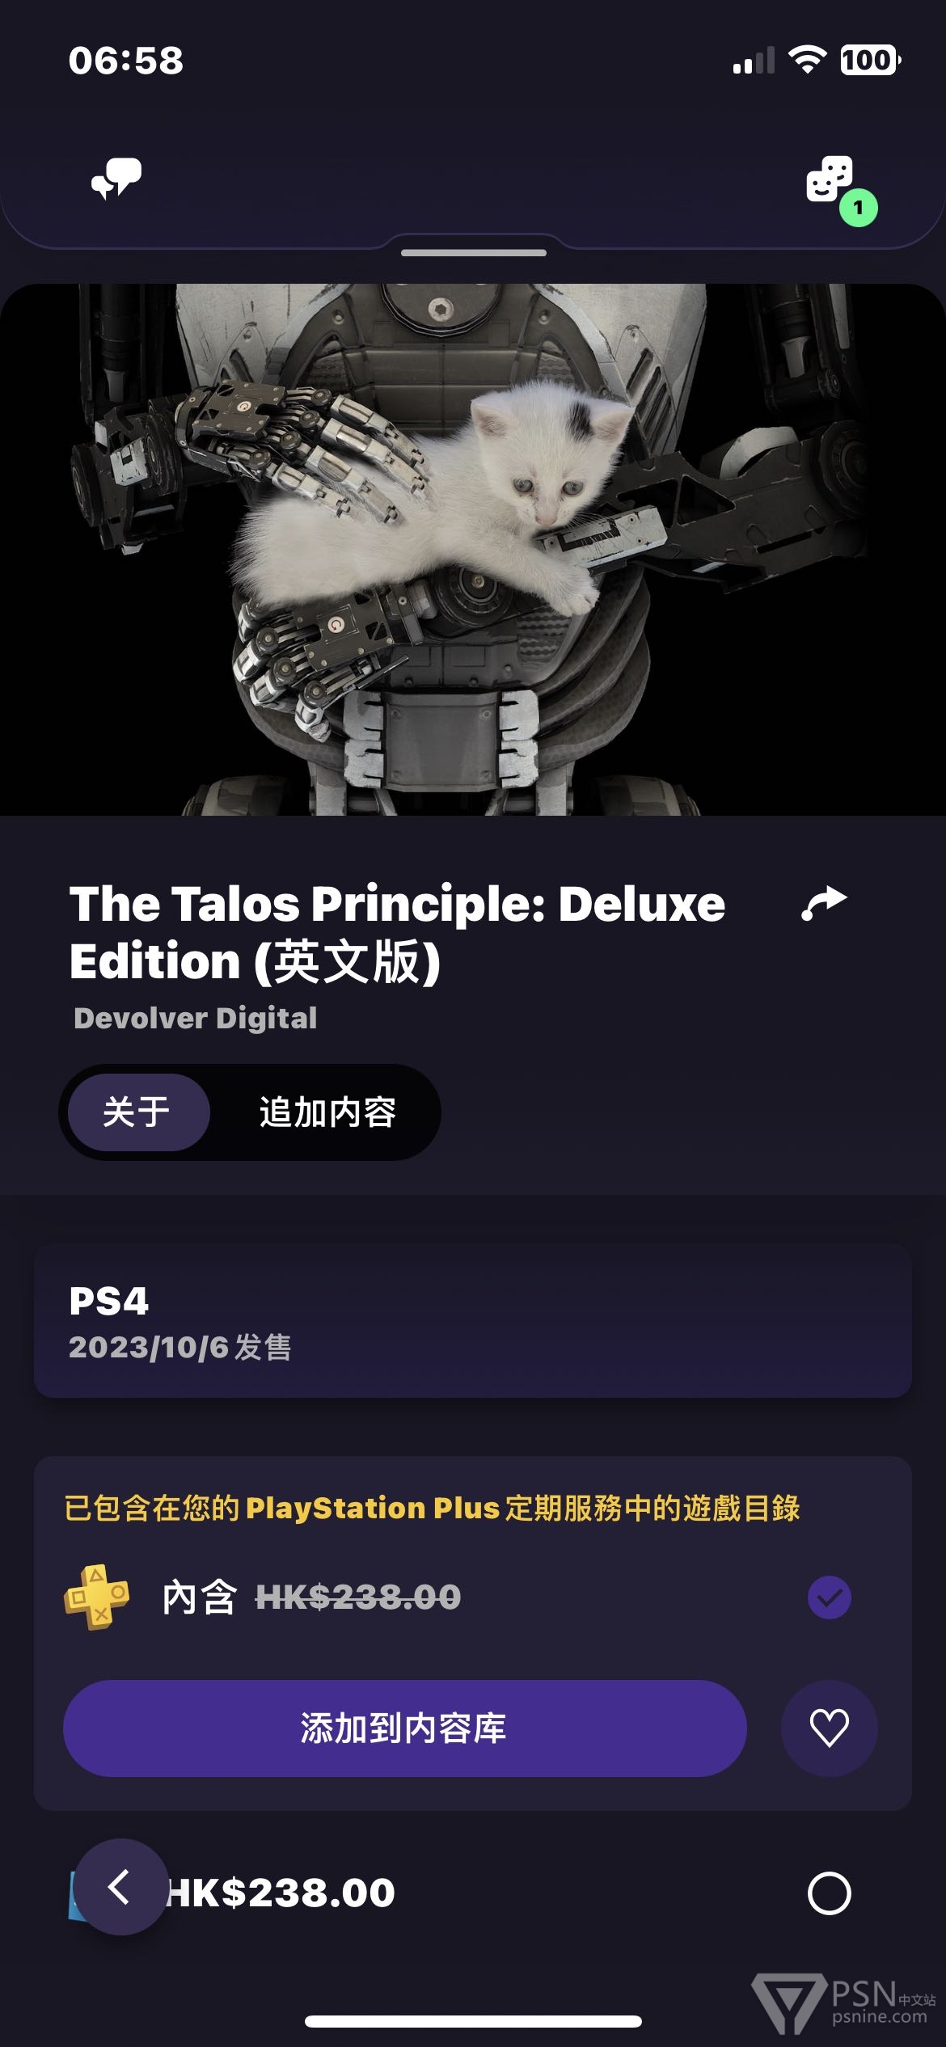Expand the PS4 release date card
946x2047 pixels.
click(473, 1321)
